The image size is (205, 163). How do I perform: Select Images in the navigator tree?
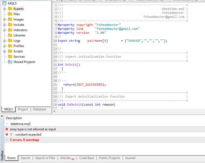click(19, 19)
